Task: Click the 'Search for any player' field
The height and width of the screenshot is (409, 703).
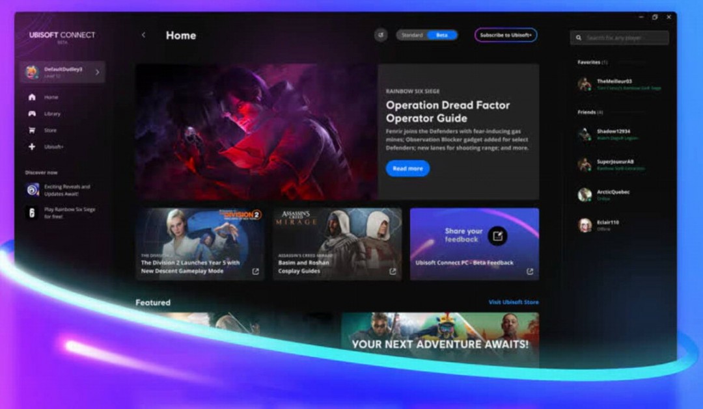Action: [x=620, y=38]
